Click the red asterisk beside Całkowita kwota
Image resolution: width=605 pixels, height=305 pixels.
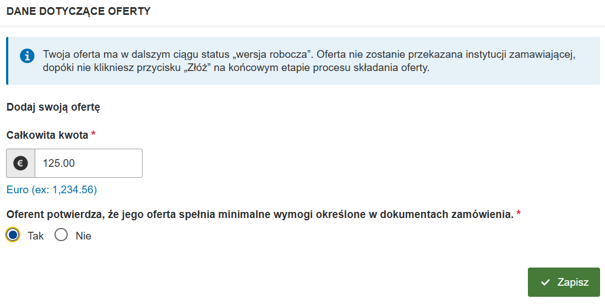93,134
